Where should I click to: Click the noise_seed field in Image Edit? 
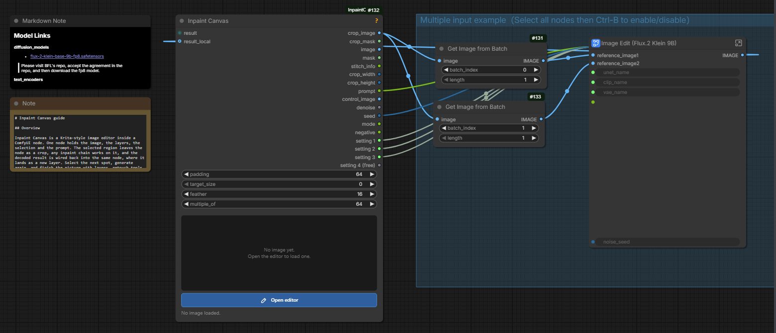[668, 242]
